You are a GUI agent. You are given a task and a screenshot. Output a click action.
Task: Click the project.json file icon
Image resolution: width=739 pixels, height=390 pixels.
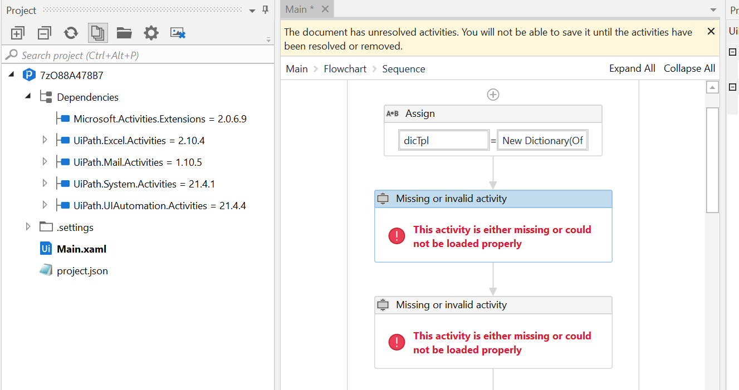[x=46, y=270]
